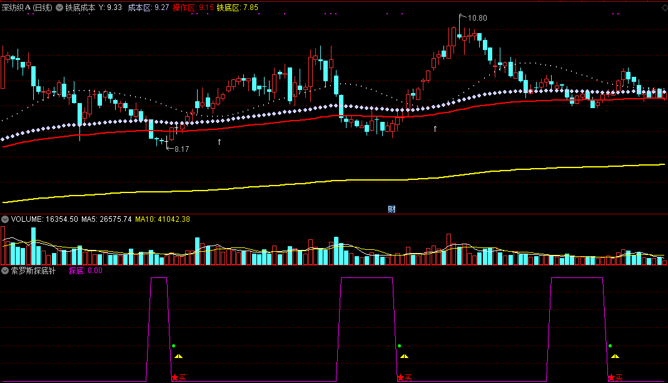Open the 铁底成本 indicator dropdown arrow

[59, 7]
